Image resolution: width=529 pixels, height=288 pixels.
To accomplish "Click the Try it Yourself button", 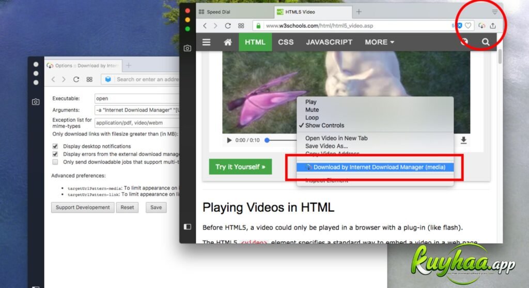I will [x=240, y=166].
